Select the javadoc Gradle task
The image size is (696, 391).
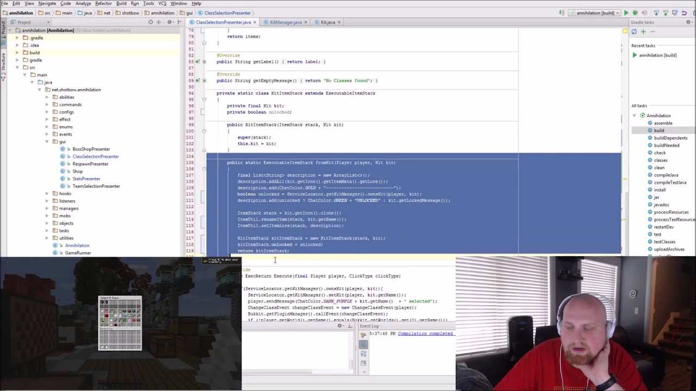(x=661, y=205)
